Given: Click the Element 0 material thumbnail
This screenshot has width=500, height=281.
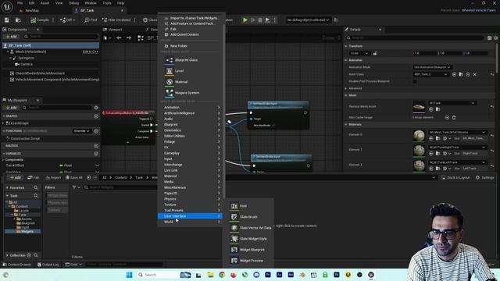Looking at the screenshot, I should [x=419, y=136].
